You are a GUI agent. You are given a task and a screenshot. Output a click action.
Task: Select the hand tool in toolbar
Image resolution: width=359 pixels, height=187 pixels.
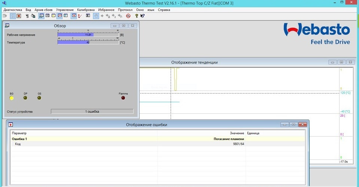pyautogui.click(x=96, y=16)
